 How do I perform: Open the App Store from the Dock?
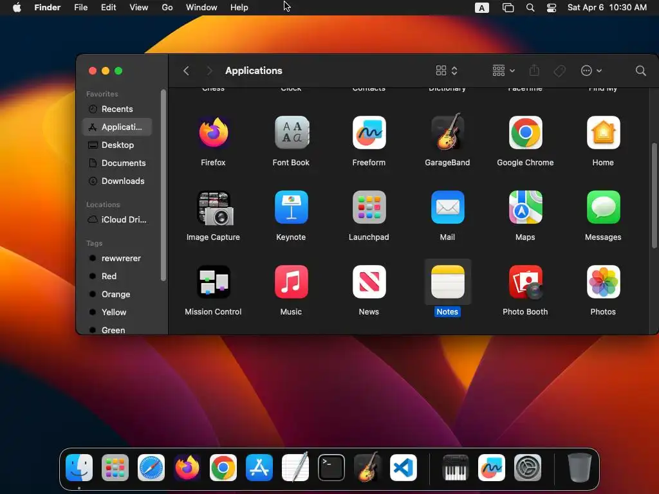259,468
